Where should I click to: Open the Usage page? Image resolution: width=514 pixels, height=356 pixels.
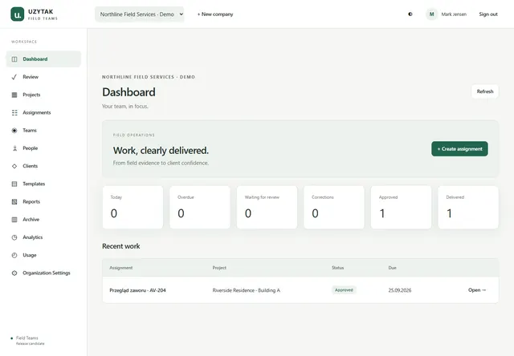point(43,255)
